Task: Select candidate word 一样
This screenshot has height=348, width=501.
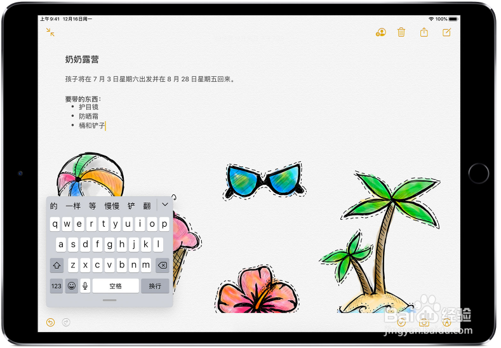Action: 73,206
